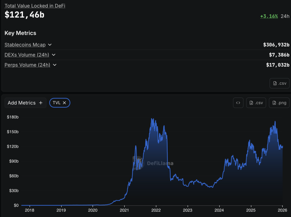This screenshot has width=291, height=217.
Task: Expand the Stablecoins Mcap chevron
Action: point(50,45)
